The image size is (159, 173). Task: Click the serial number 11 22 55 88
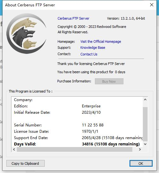coord(93,125)
